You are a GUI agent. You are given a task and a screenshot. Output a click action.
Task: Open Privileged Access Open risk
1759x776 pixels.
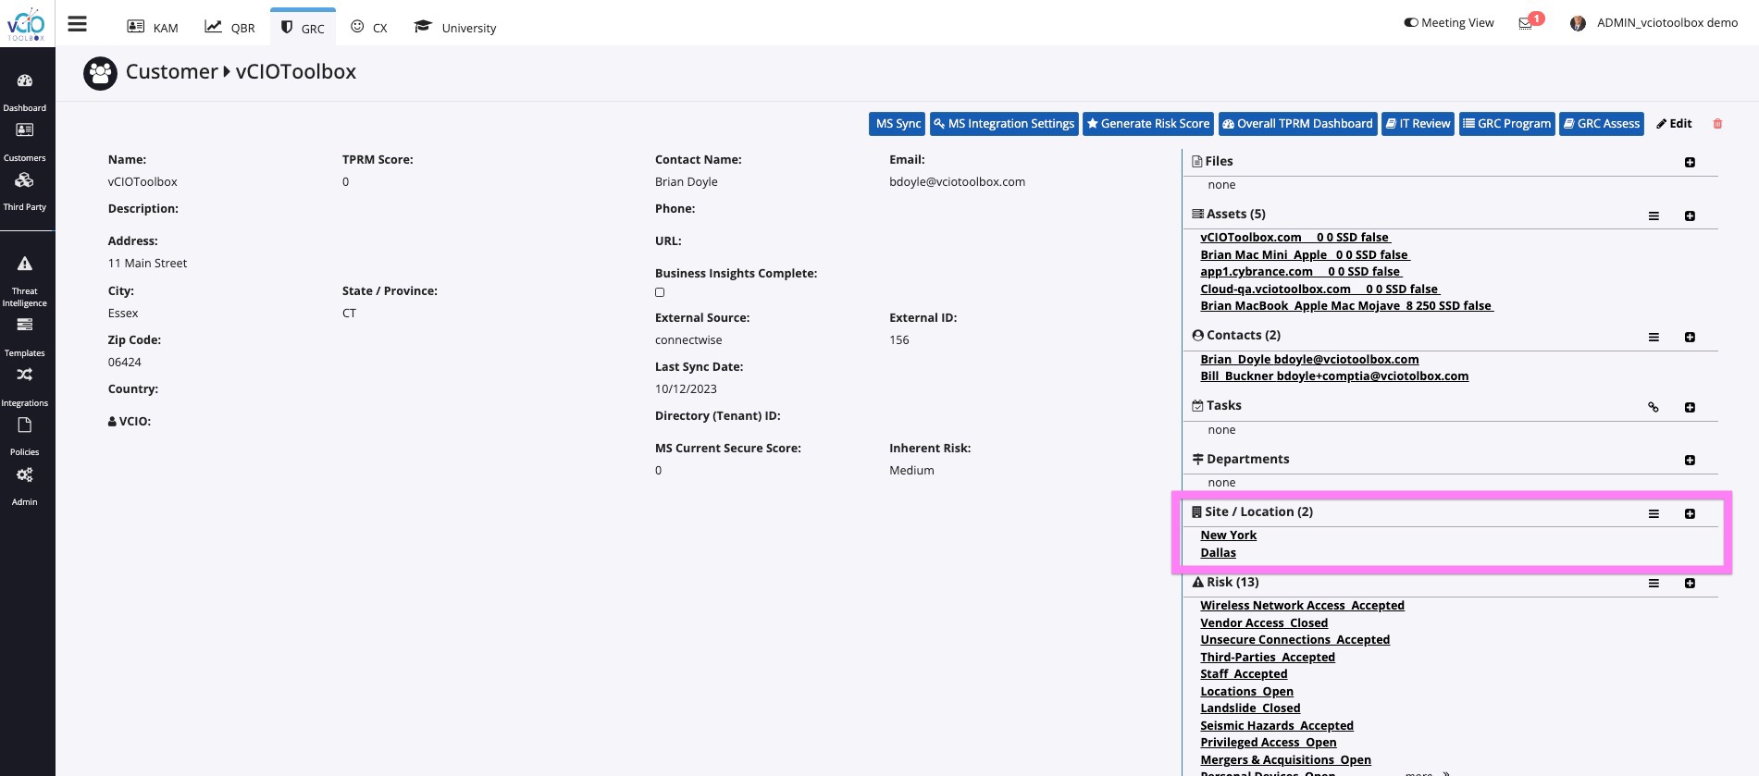(1269, 743)
